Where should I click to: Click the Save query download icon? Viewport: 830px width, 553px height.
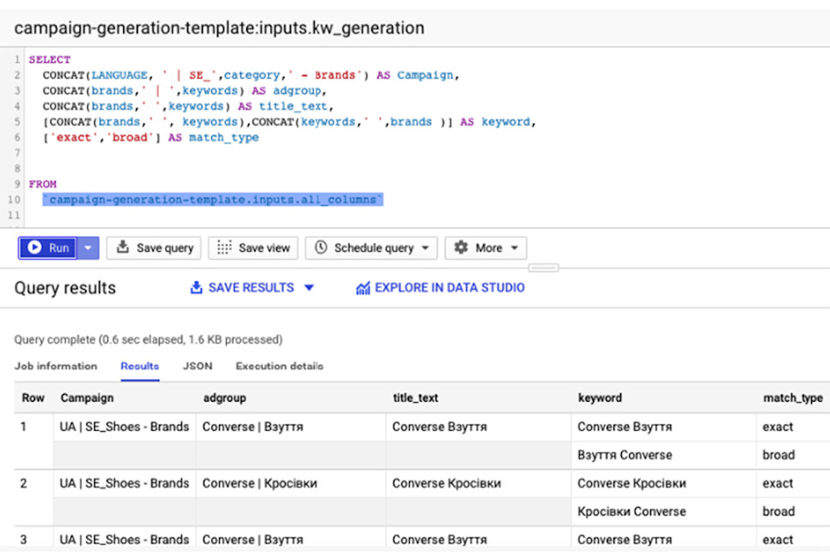pos(122,248)
